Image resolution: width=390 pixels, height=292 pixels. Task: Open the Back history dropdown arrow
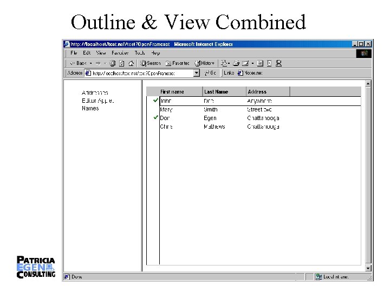(91, 63)
